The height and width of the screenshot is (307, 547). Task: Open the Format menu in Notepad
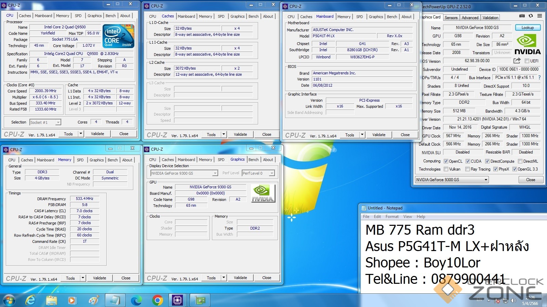(392, 217)
